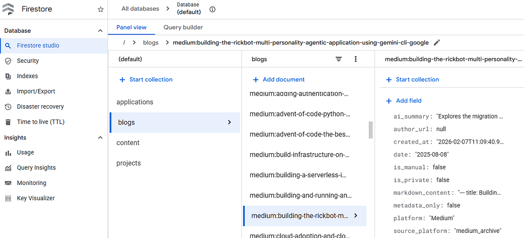Image resolution: width=524 pixels, height=238 pixels.
Task: Click breadcrumb chevron after All databases
Action: (x=168, y=9)
